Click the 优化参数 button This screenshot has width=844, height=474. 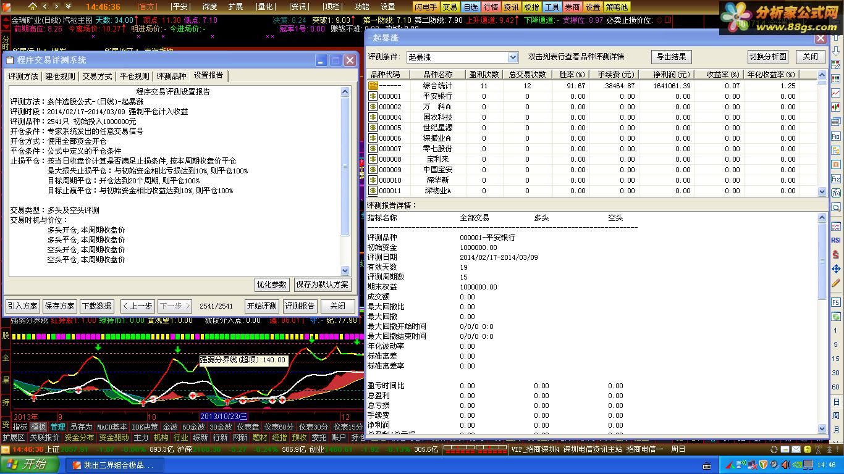(x=272, y=285)
